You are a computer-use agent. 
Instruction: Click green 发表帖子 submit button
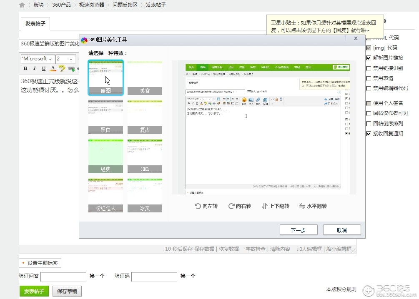click(x=34, y=291)
